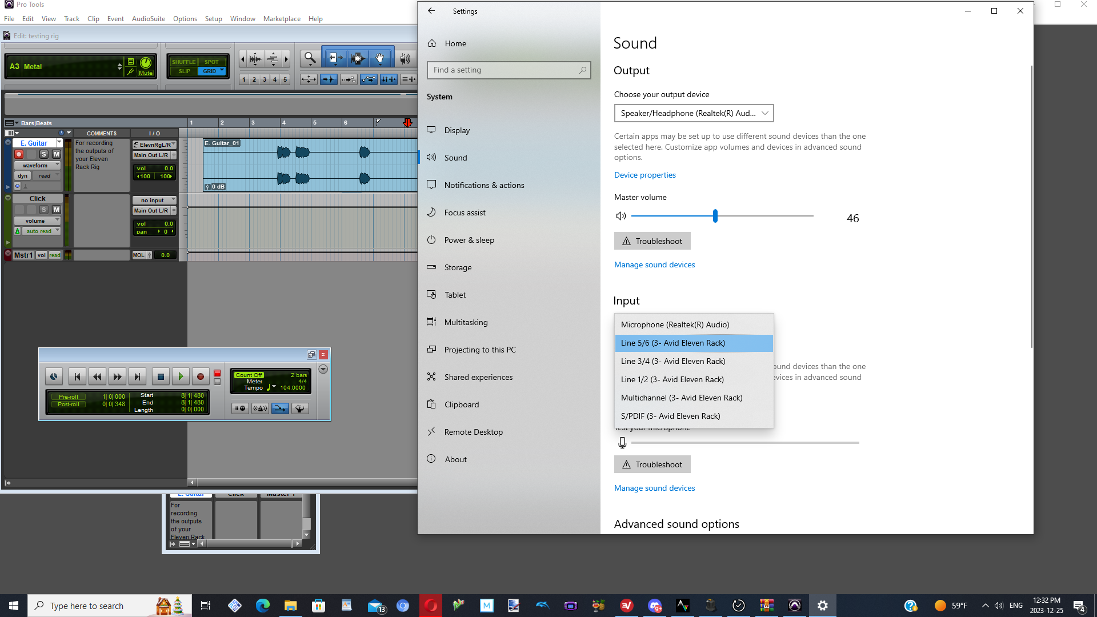Toggle Mirrored MIDI Editing button
The height and width of the screenshot is (617, 1097).
[349, 79]
